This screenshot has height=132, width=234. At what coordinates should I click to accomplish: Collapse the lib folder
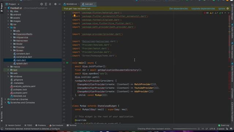point(8,27)
